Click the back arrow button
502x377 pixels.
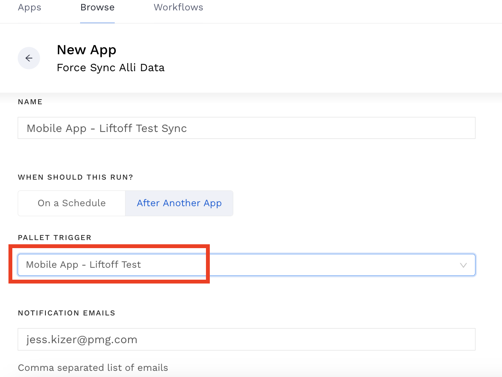pos(29,58)
